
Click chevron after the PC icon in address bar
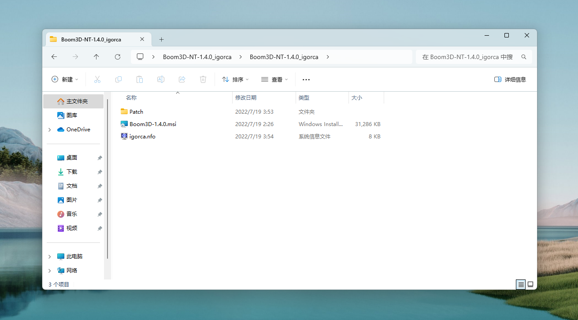point(153,57)
